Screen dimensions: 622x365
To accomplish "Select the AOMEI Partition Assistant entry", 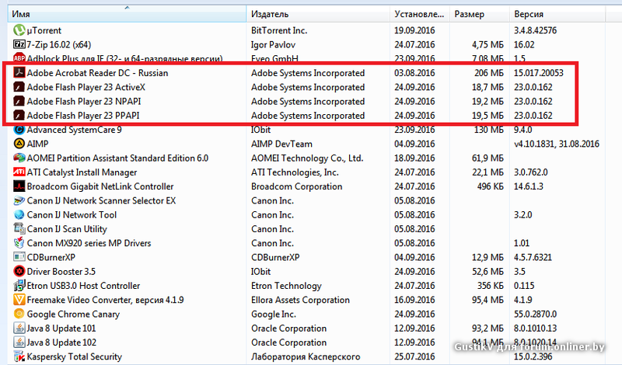I will (x=117, y=158).
